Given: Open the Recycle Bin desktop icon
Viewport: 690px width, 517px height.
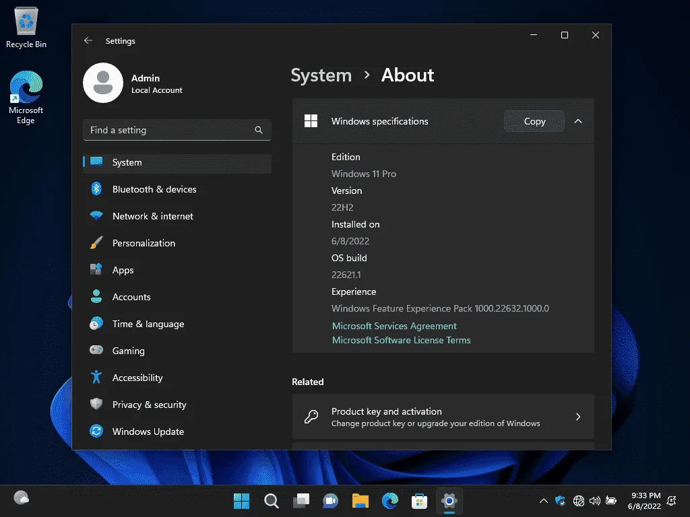Looking at the screenshot, I should (26, 27).
